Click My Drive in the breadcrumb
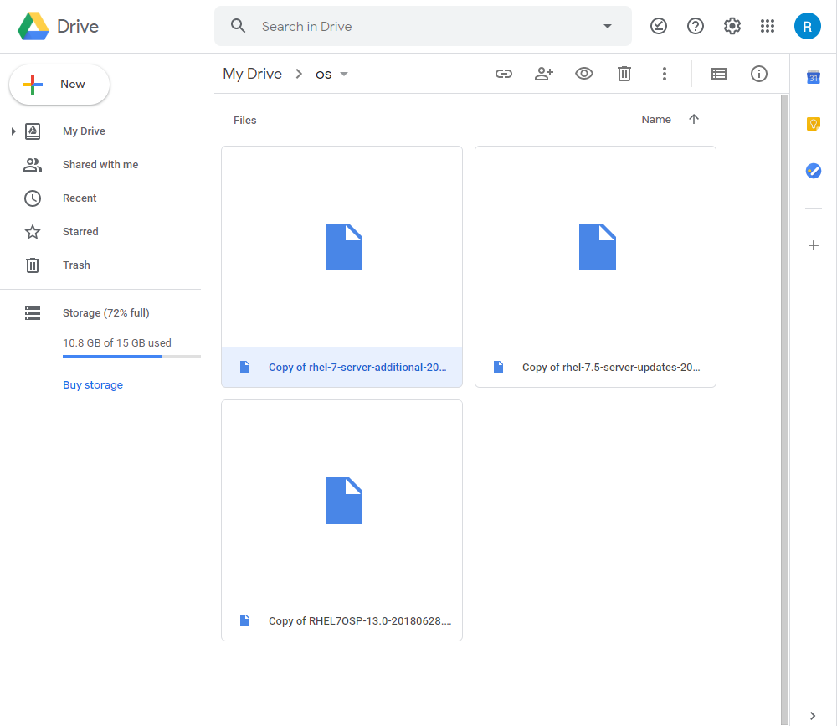Screen dimensions: 837x726 pos(253,74)
